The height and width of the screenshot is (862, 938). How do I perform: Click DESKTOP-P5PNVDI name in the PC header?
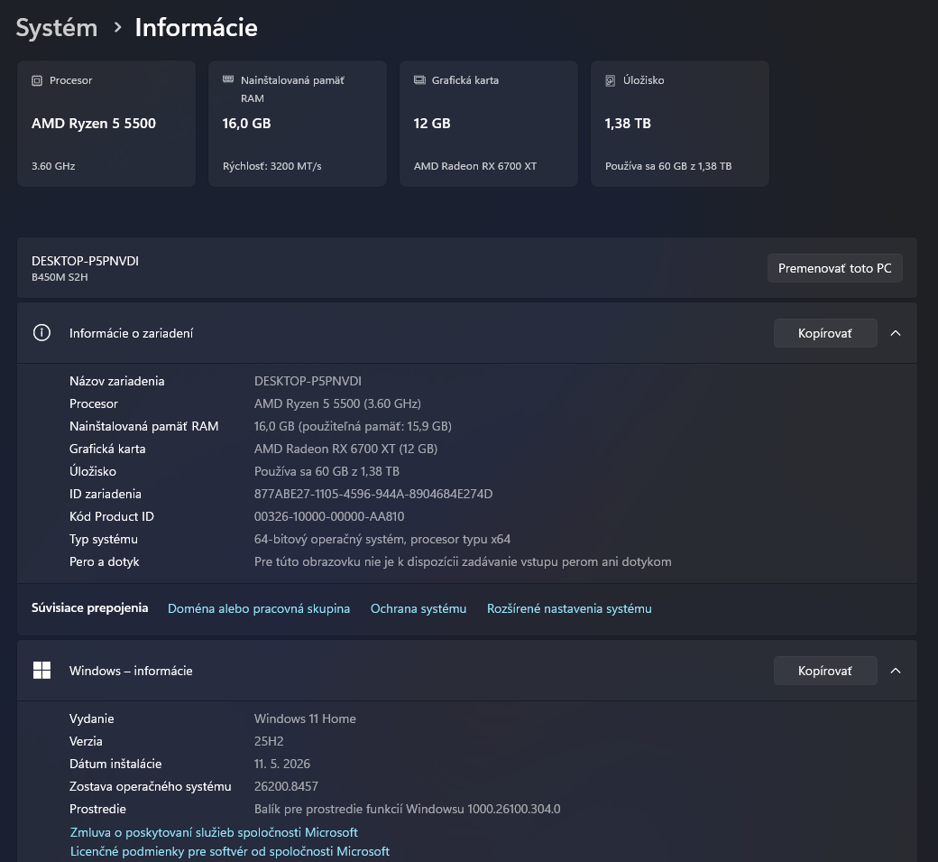coord(85,261)
